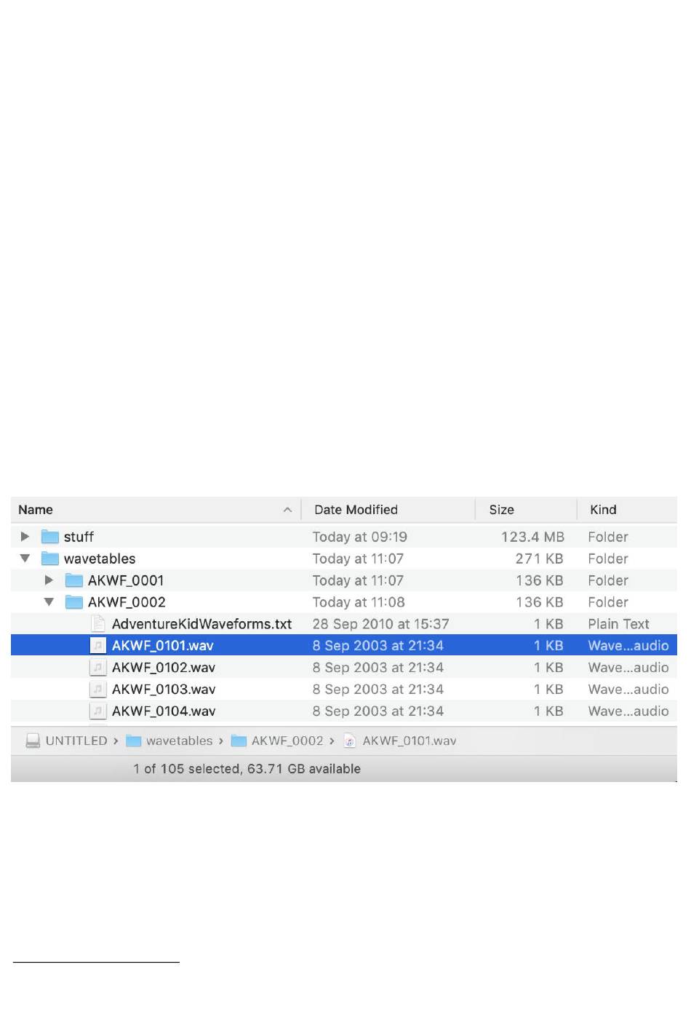Go to AKWF_0002 in the path bar

click(x=287, y=741)
